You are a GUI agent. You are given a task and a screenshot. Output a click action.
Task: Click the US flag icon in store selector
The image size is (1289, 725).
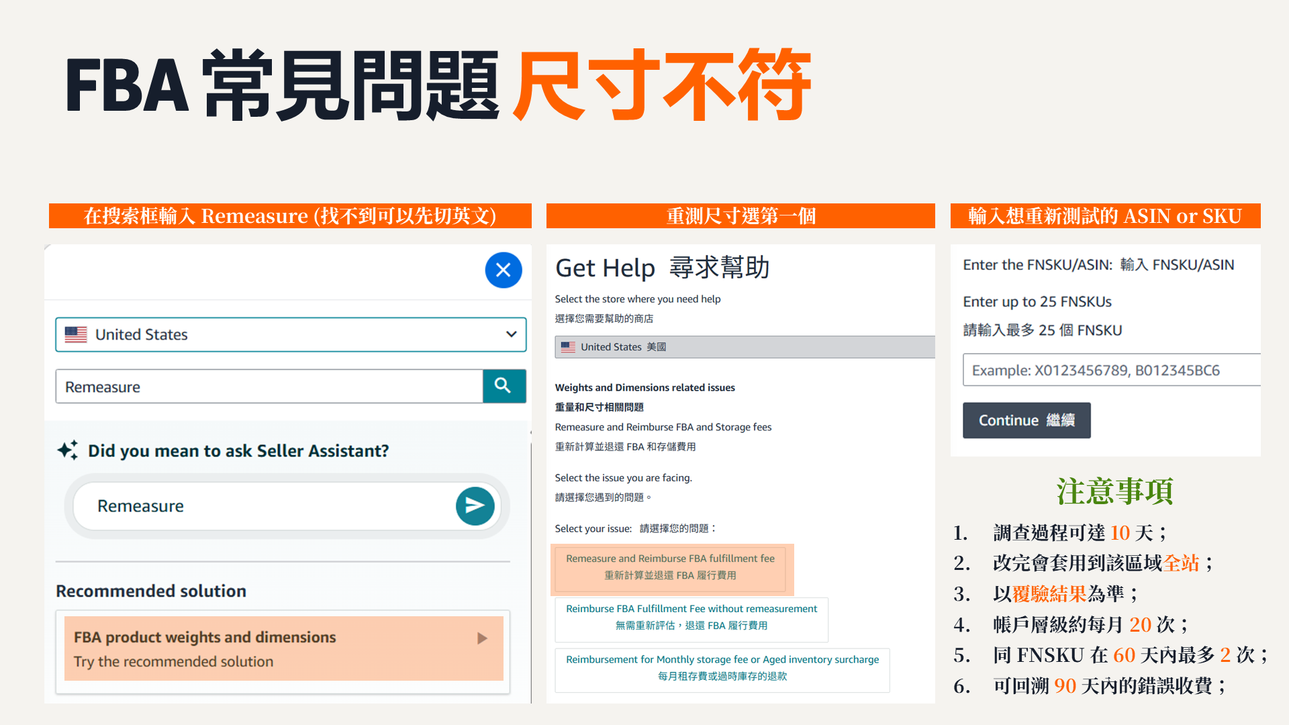(76, 334)
